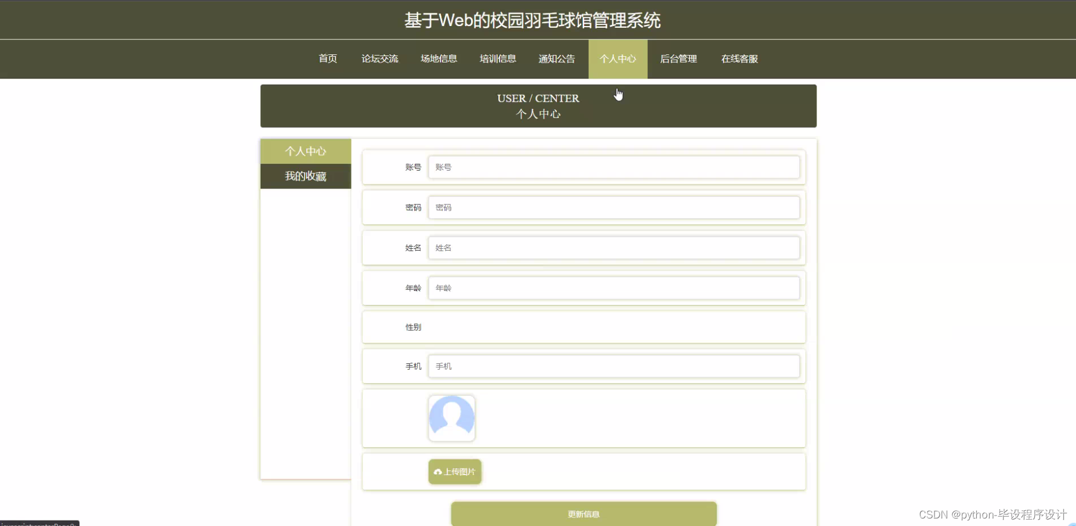This screenshot has width=1076, height=526.
Task: Click the 年龄 age input field
Action: pyautogui.click(x=614, y=288)
